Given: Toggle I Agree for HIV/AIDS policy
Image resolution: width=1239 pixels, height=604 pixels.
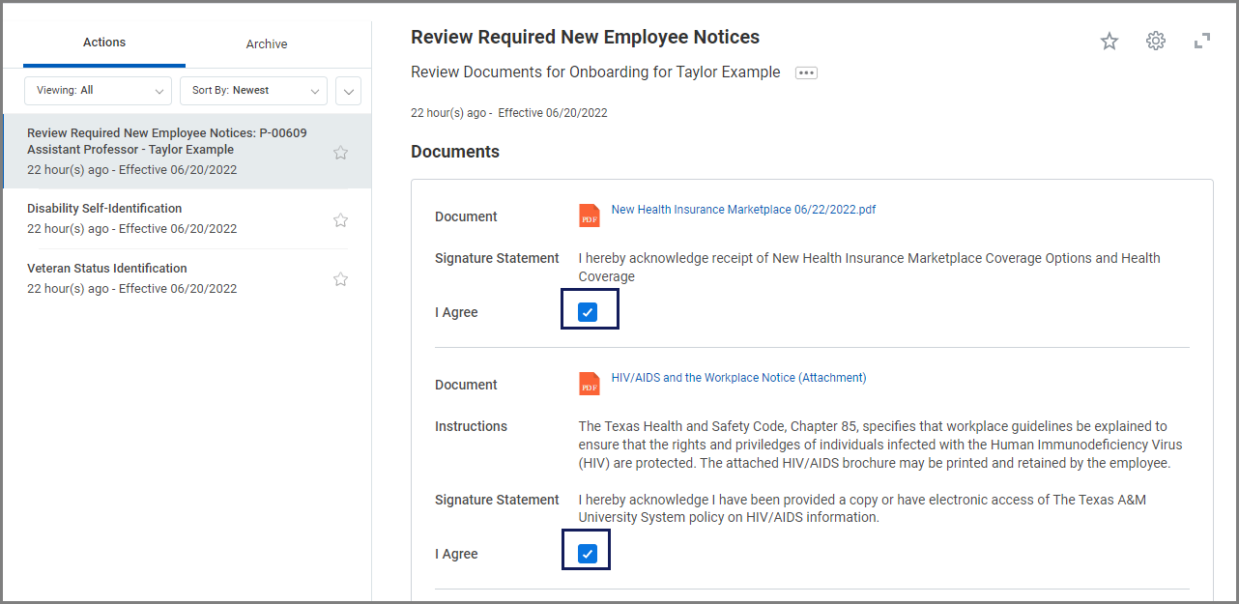Looking at the screenshot, I should click(588, 554).
